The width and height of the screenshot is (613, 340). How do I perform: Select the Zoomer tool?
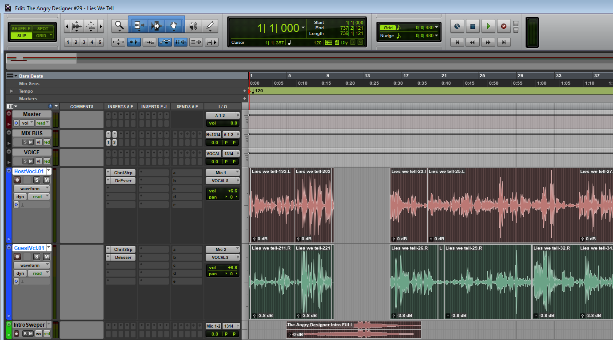pyautogui.click(x=119, y=26)
